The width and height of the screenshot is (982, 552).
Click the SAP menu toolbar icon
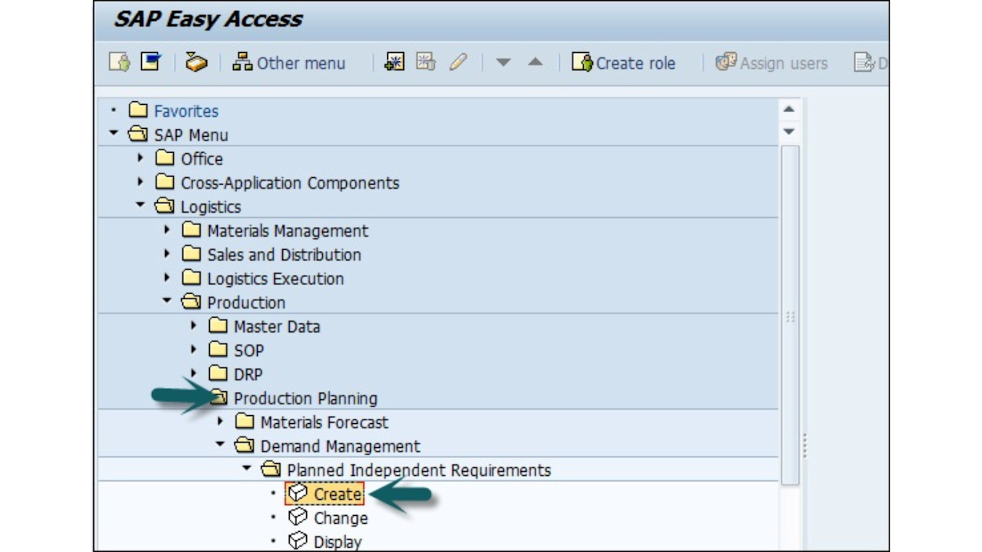pyautogui.click(x=151, y=62)
